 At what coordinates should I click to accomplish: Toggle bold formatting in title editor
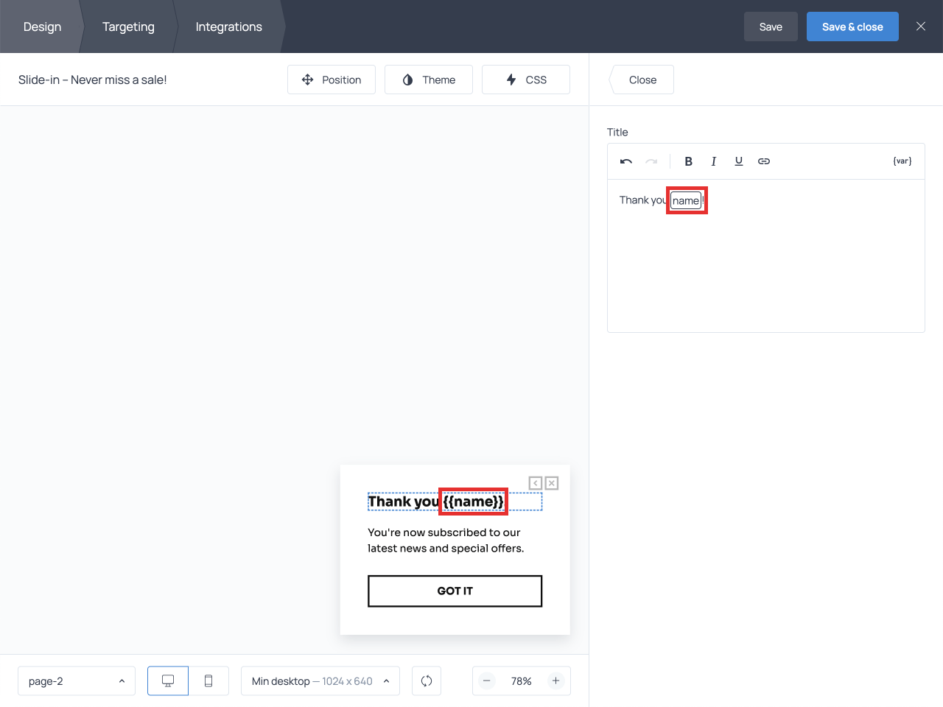(688, 161)
